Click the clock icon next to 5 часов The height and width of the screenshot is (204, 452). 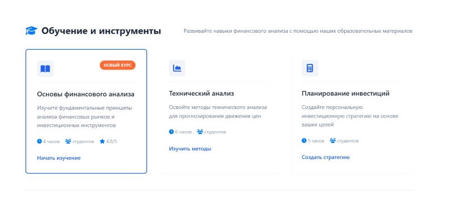pyautogui.click(x=304, y=141)
